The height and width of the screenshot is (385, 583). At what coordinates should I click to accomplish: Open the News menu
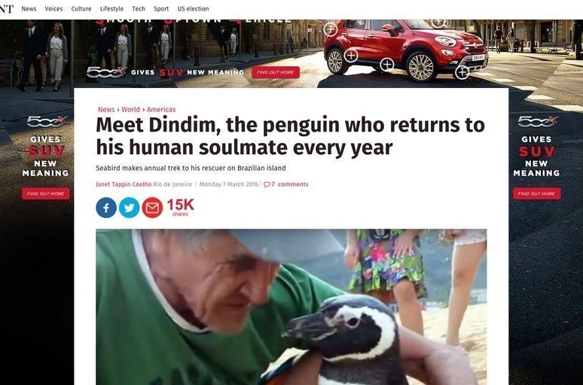[29, 8]
